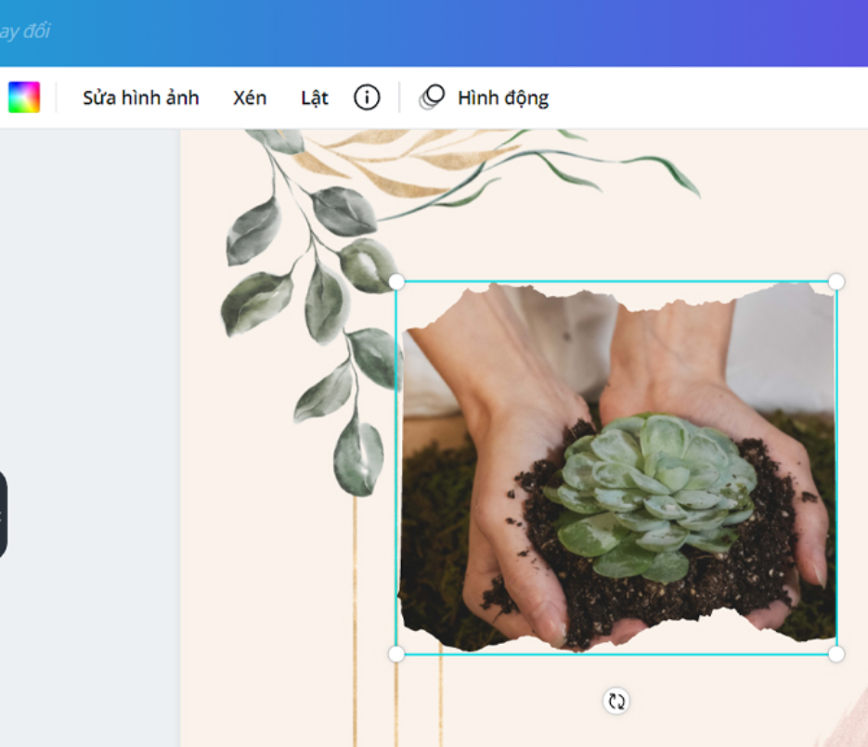Click the bottom-left selection handle
The height and width of the screenshot is (747, 868).
point(397,654)
